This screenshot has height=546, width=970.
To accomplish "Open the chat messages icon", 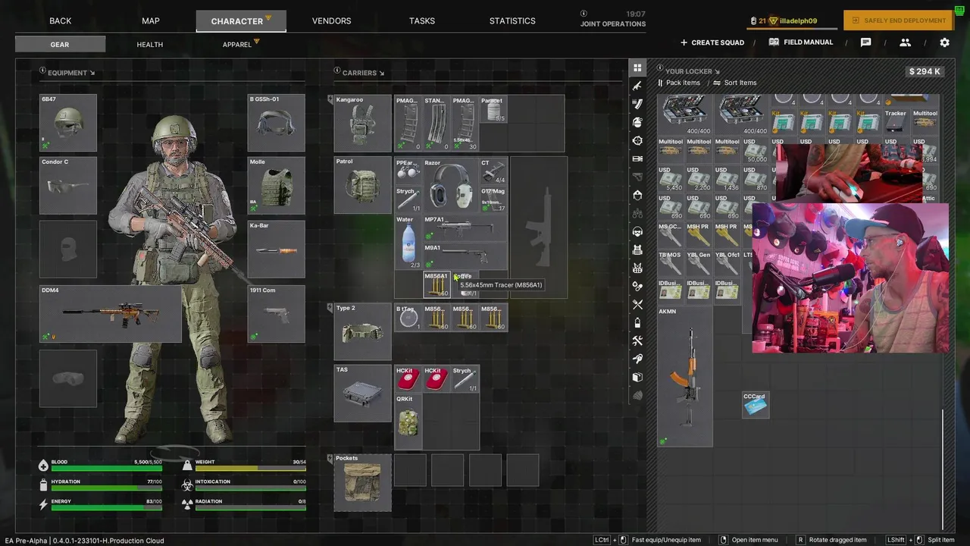I will [865, 42].
